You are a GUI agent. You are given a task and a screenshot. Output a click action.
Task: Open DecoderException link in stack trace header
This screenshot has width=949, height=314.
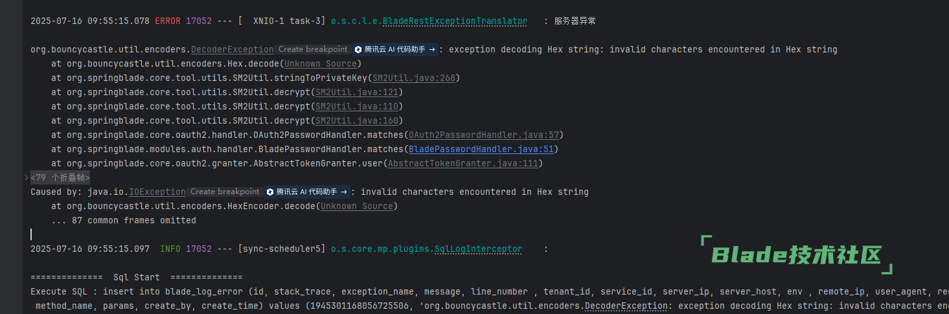click(x=233, y=49)
